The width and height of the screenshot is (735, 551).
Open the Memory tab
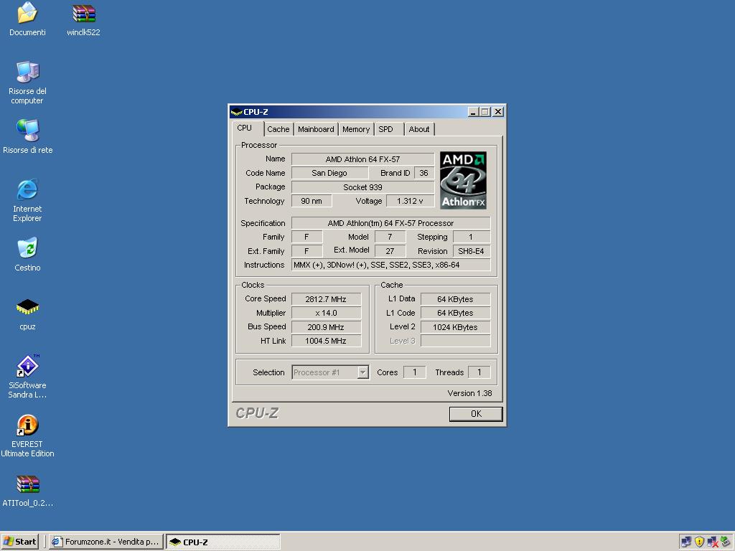coord(356,129)
